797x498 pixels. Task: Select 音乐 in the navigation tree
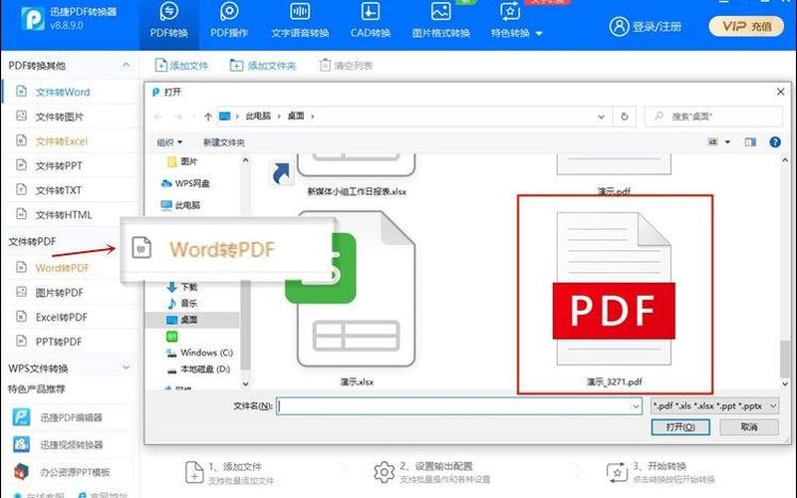(182, 304)
